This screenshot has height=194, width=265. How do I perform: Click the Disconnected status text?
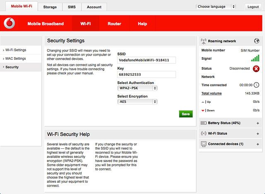point(239,68)
